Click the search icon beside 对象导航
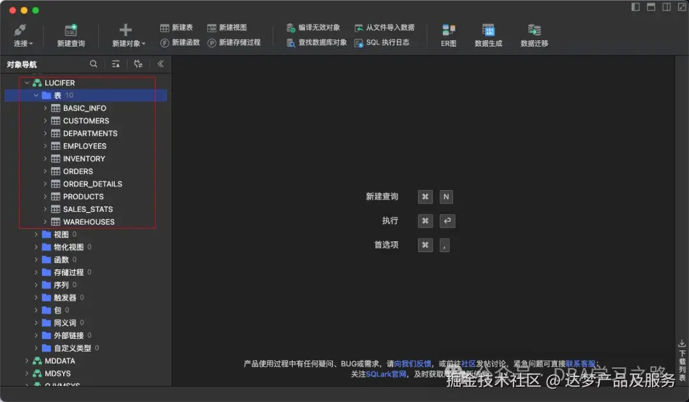The image size is (689, 402). pyautogui.click(x=93, y=64)
